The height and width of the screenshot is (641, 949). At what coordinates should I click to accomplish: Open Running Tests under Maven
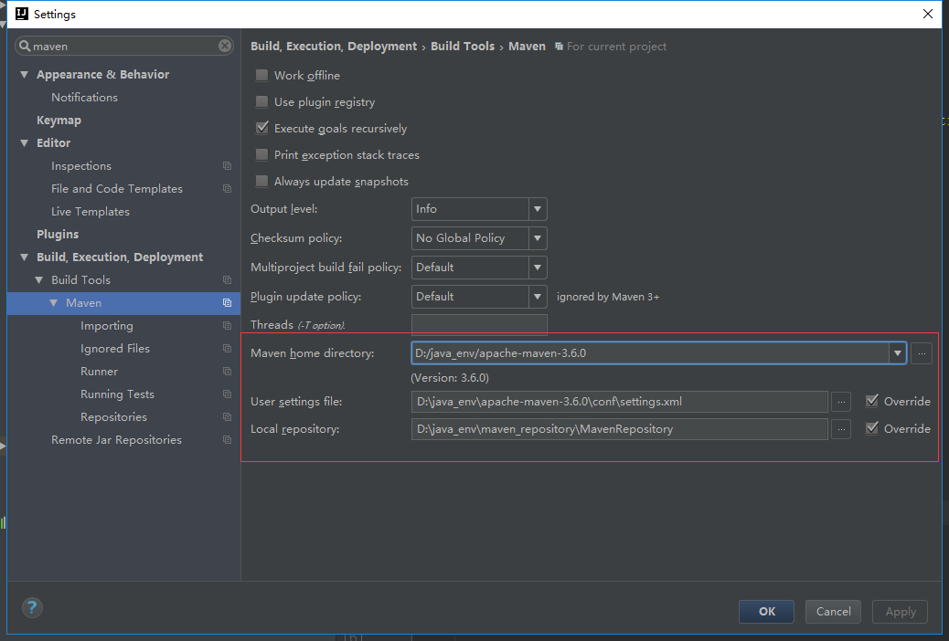tap(117, 394)
